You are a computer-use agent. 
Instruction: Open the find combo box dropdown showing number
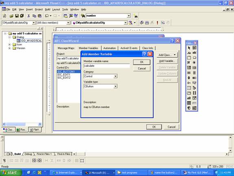pos(129,16)
